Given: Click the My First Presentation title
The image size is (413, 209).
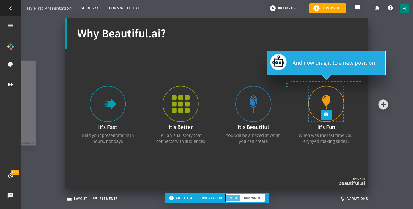Looking at the screenshot, I should (x=49, y=8).
